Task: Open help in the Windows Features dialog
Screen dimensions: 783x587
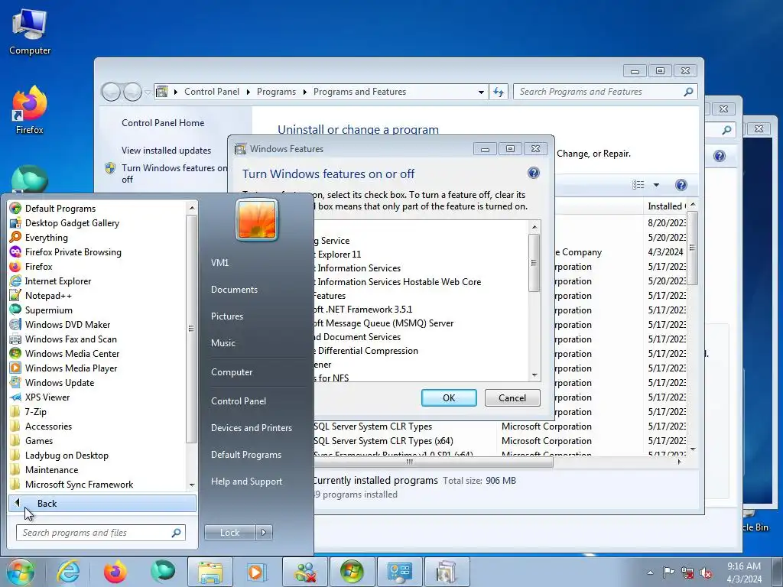Action: (533, 173)
